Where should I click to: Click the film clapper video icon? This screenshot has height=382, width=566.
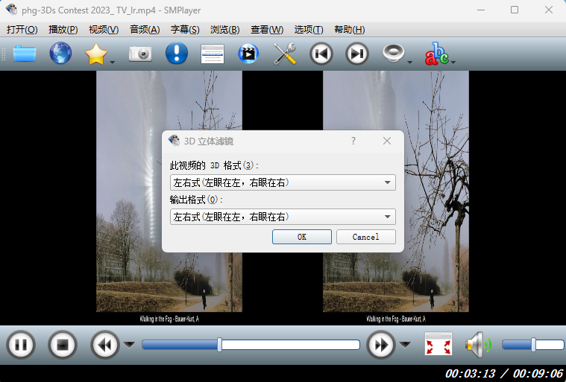248,54
